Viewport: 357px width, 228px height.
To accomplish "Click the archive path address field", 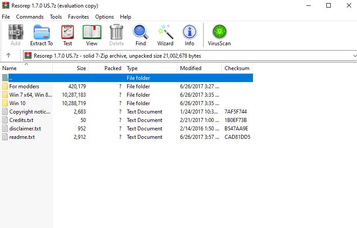I will click(x=190, y=55).
